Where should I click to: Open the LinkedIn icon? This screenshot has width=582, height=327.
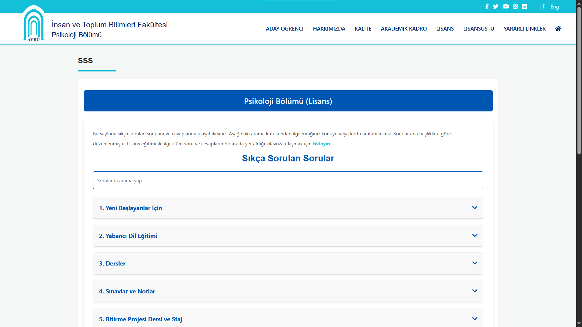[524, 7]
